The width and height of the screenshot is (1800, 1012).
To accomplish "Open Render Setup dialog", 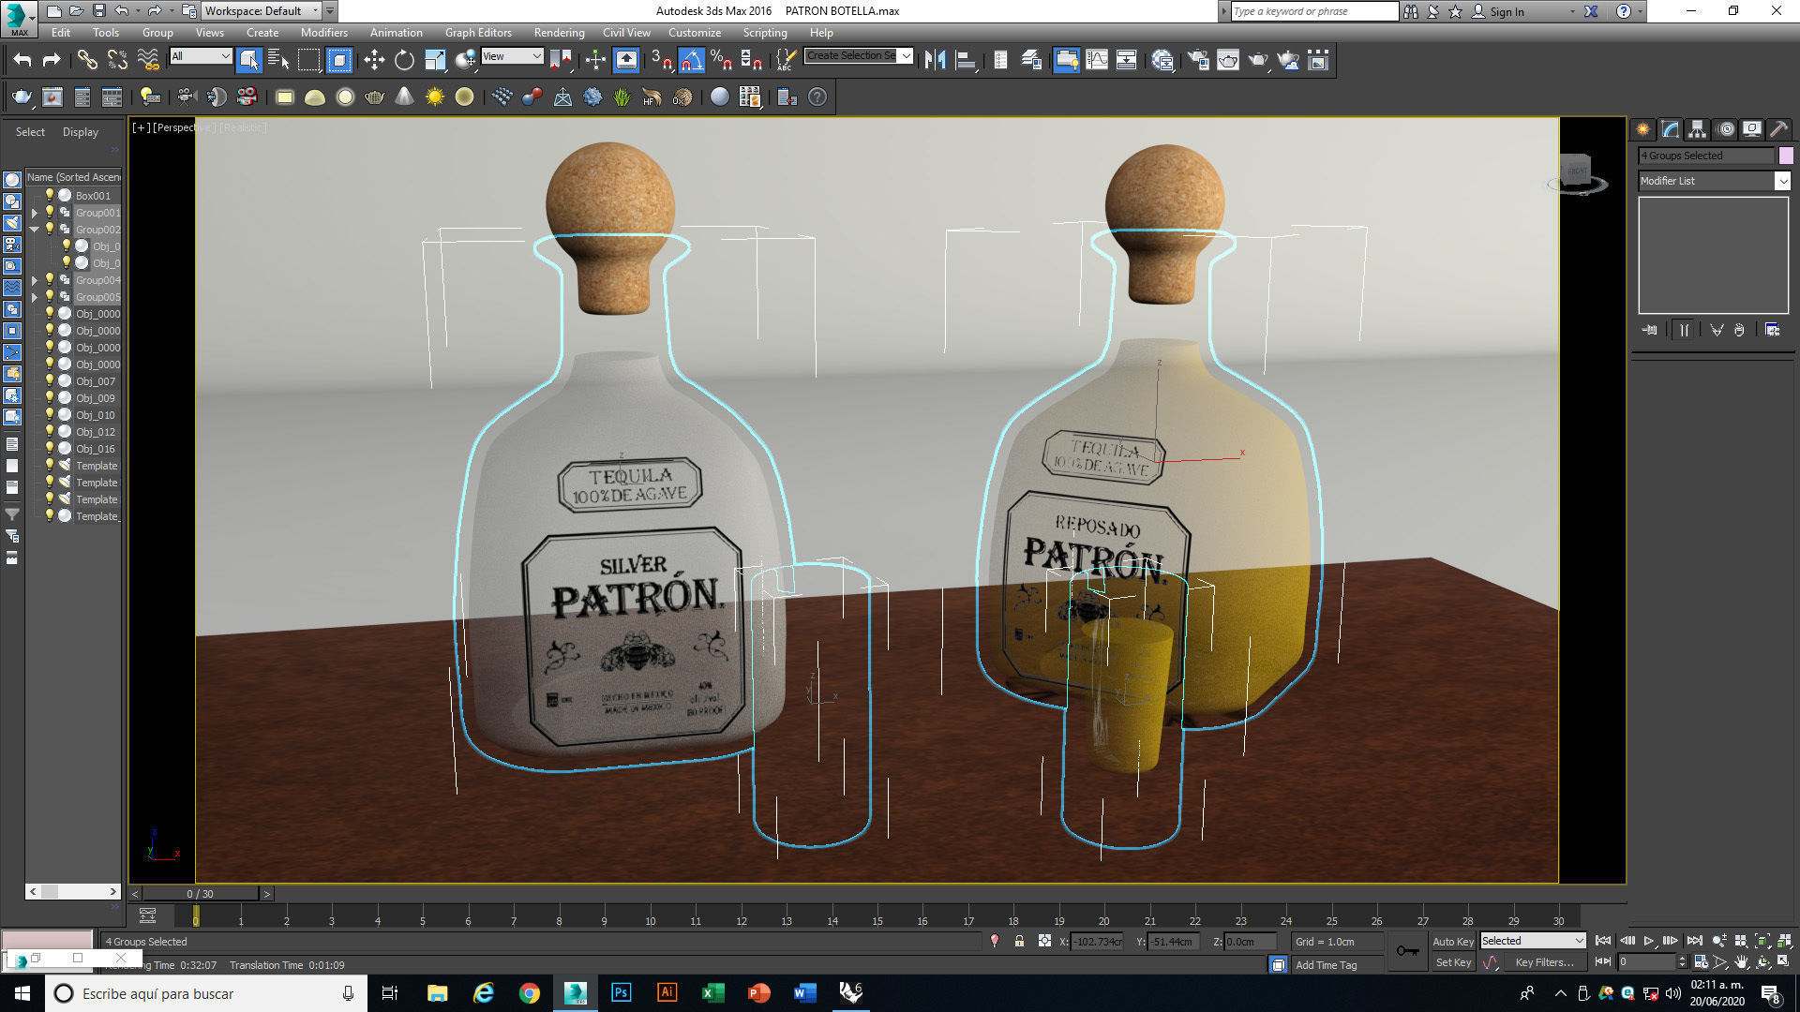I will [1198, 61].
